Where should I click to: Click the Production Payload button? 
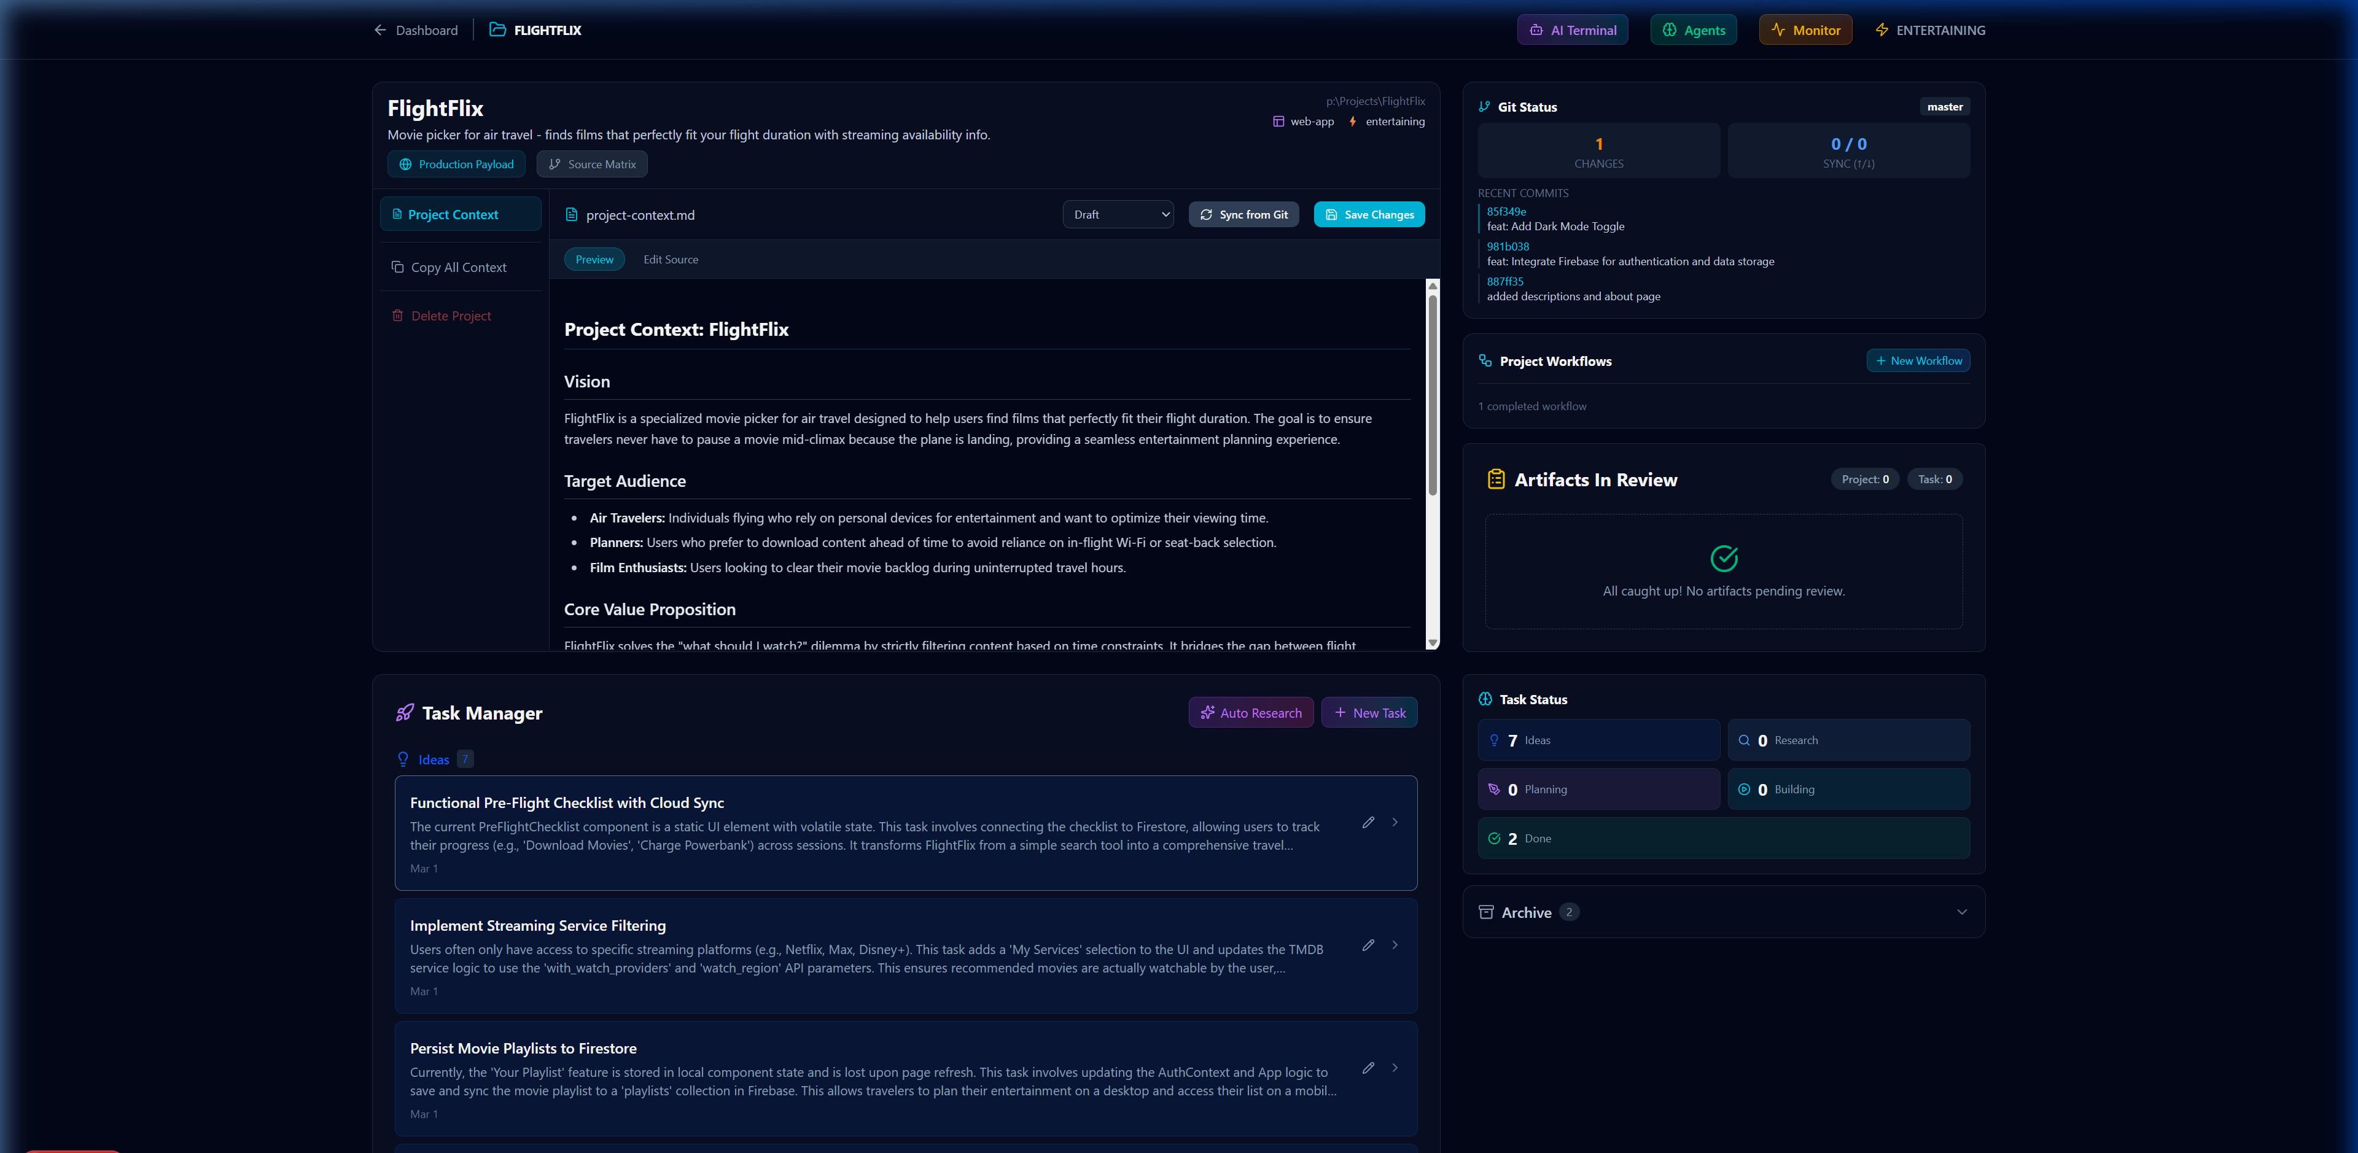[457, 165]
